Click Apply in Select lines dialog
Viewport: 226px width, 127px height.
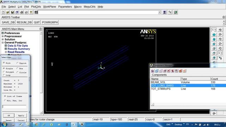(21, 115)
